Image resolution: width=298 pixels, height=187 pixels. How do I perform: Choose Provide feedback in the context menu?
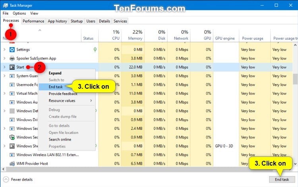63,93
